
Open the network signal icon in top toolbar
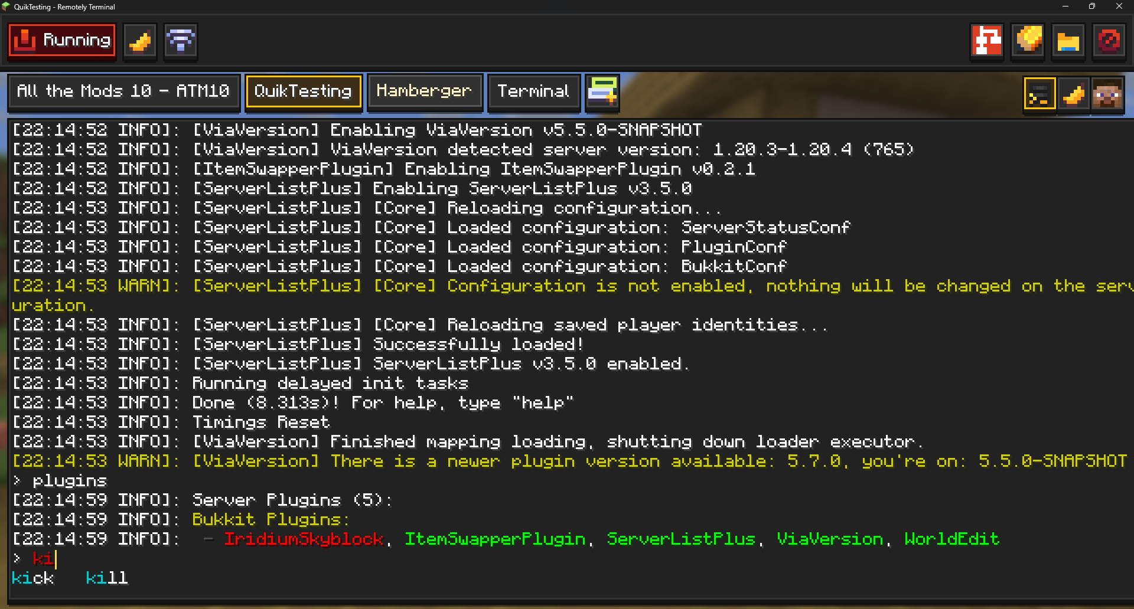(180, 41)
